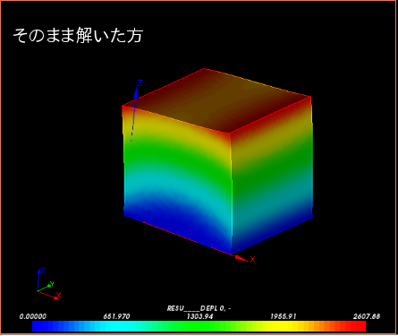Screen dimensions: 398x336
Task: Click the blue Z label of triad
Action: tap(43, 271)
